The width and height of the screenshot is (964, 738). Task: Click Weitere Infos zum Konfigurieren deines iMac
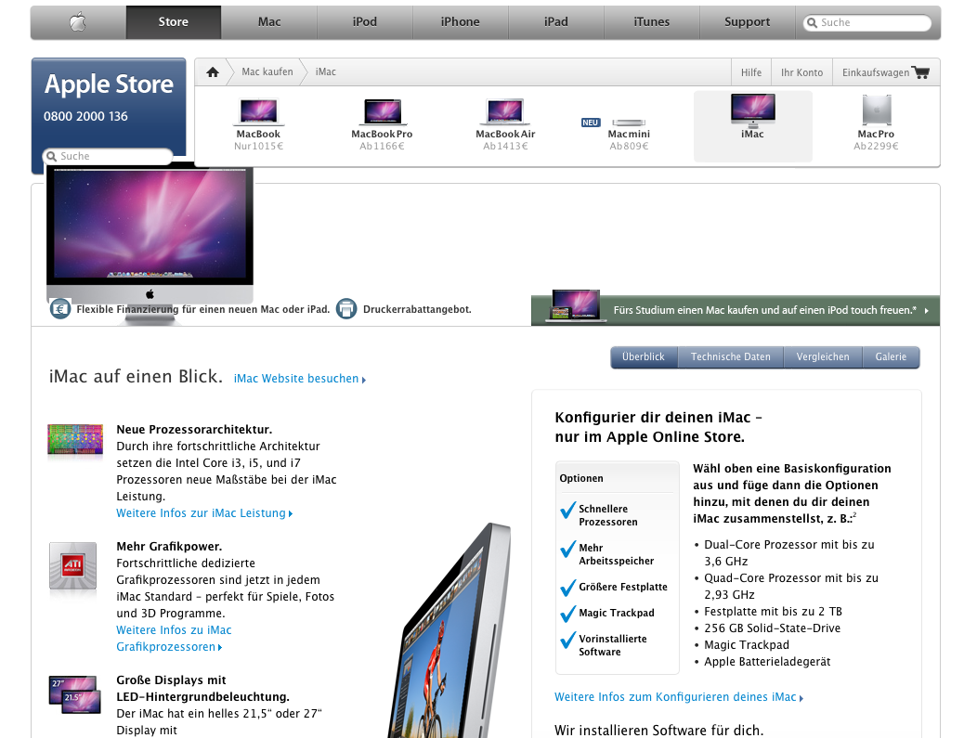point(679,697)
